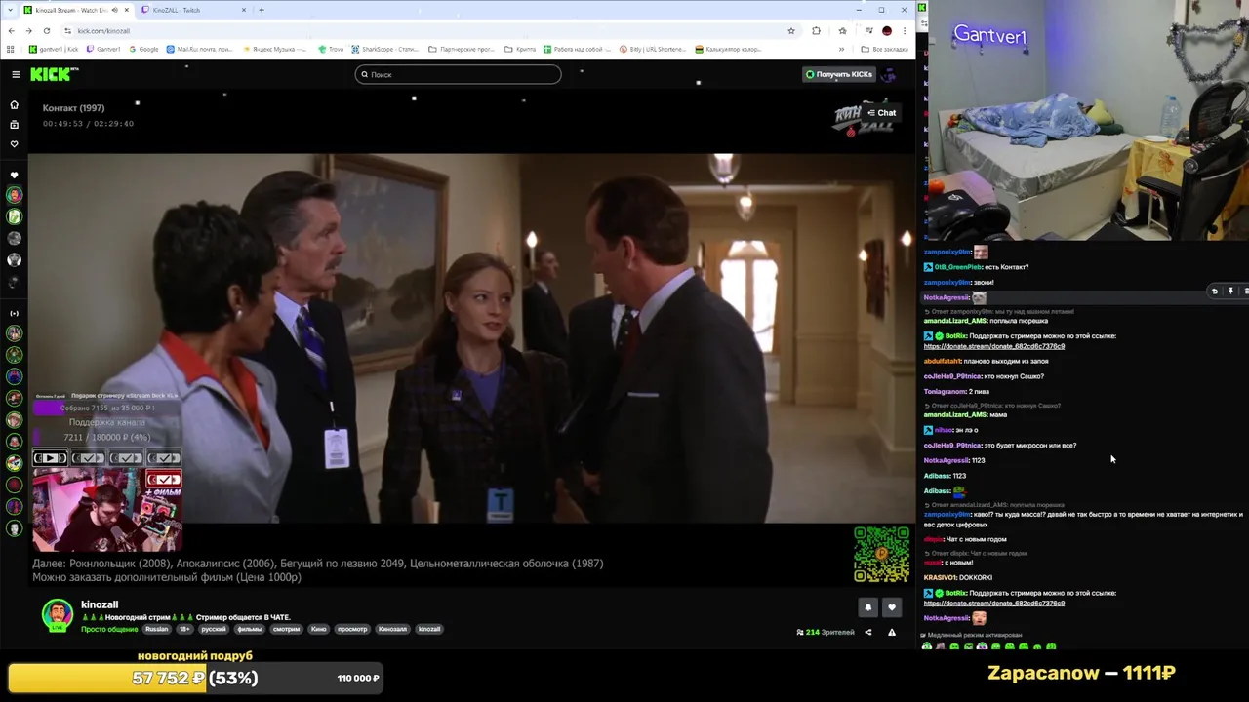Go forward in browser history

28,30
